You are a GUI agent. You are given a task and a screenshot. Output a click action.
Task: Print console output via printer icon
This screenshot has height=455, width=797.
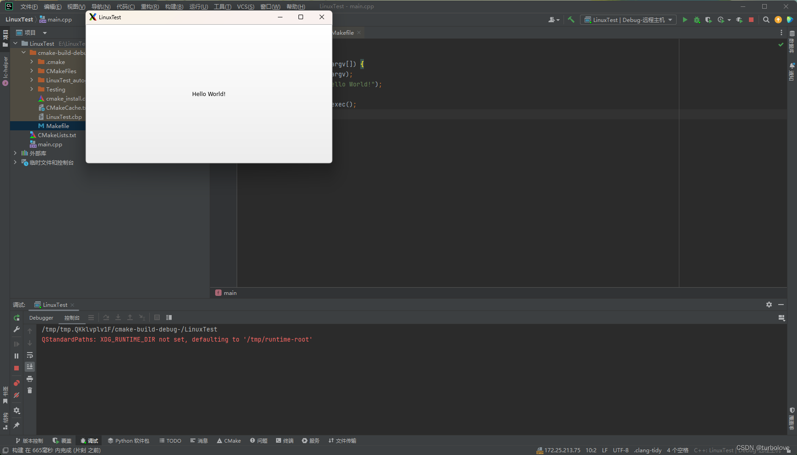click(x=30, y=379)
